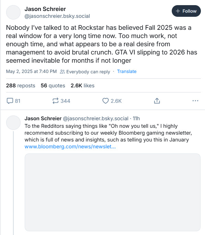Click the reply speech bubble icon
Viewport: 205px width, 235px height.
[10, 101]
